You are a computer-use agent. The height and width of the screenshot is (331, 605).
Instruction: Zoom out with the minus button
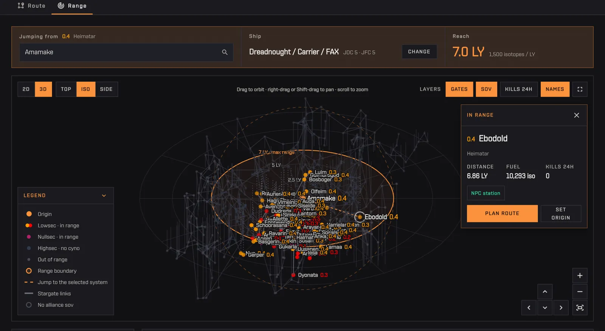point(580,292)
